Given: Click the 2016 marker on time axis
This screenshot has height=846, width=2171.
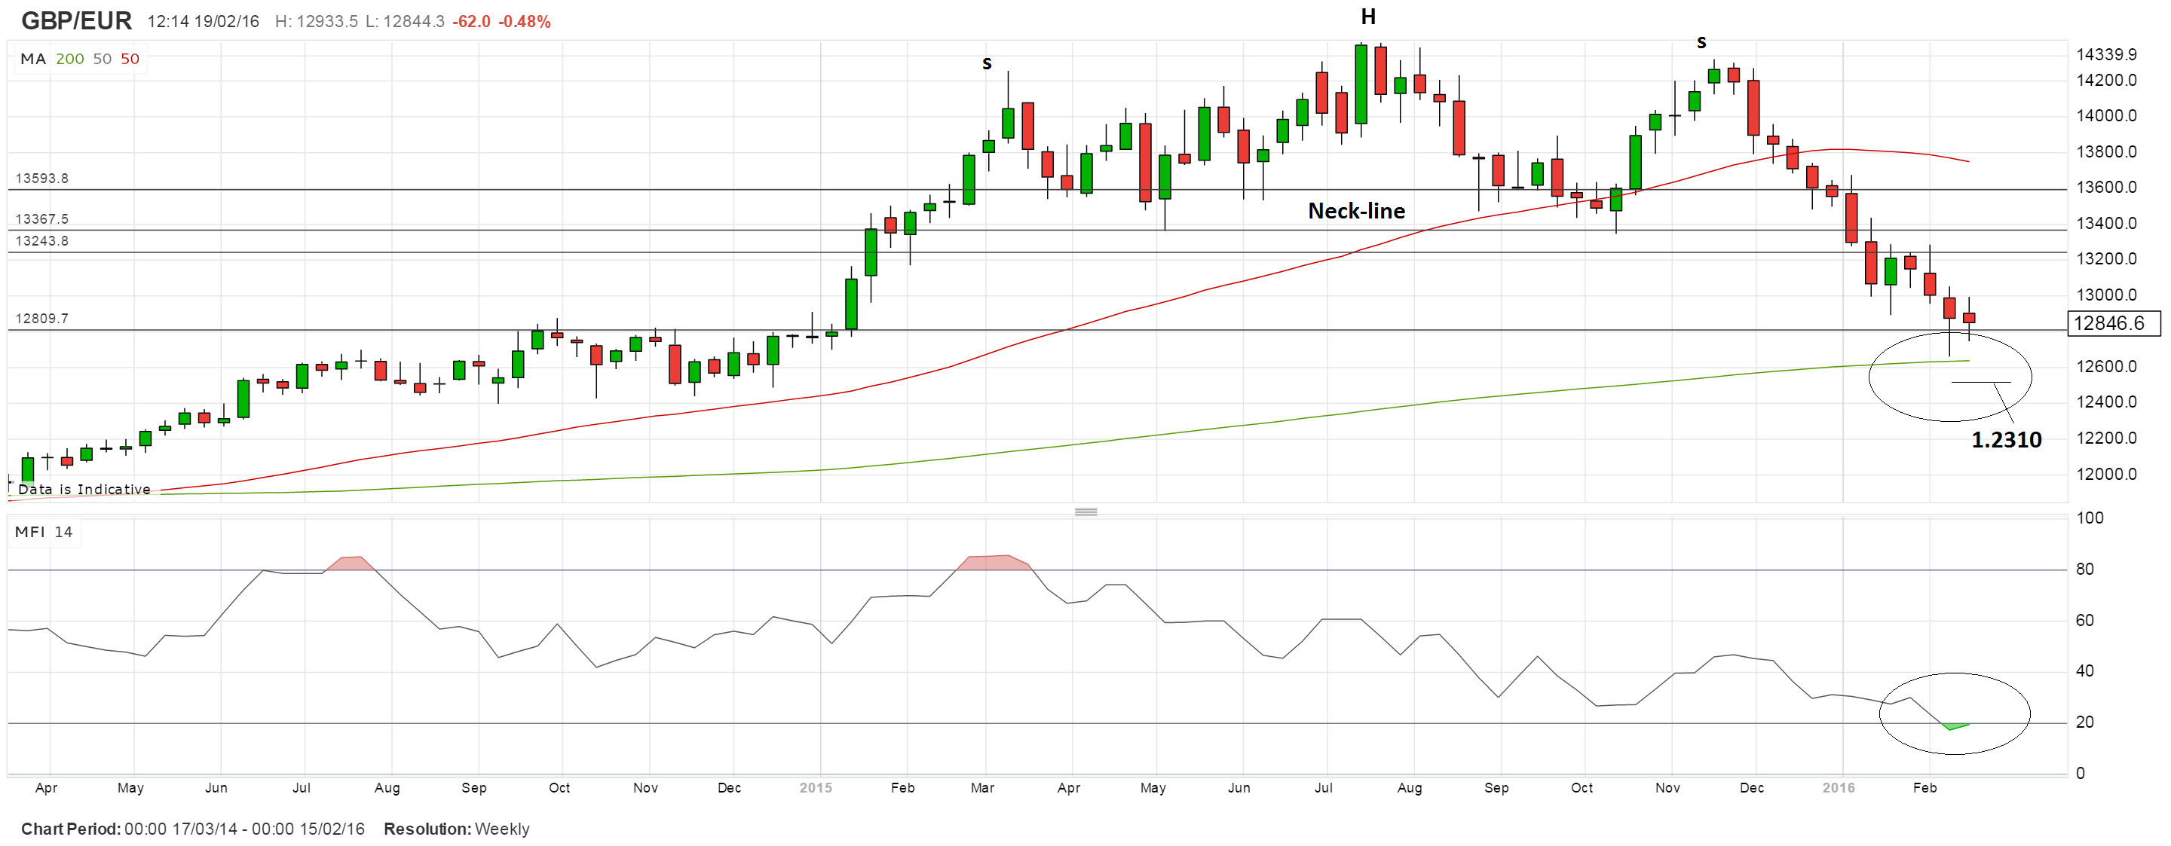Looking at the screenshot, I should click(x=1838, y=788).
